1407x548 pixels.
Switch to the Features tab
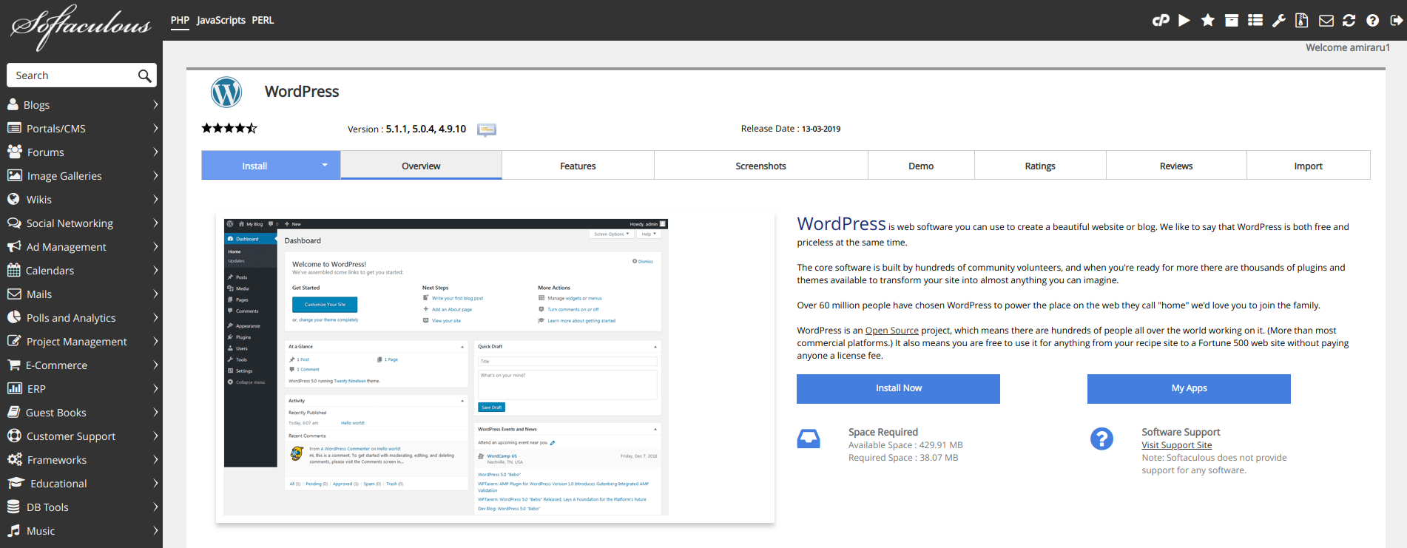578,166
